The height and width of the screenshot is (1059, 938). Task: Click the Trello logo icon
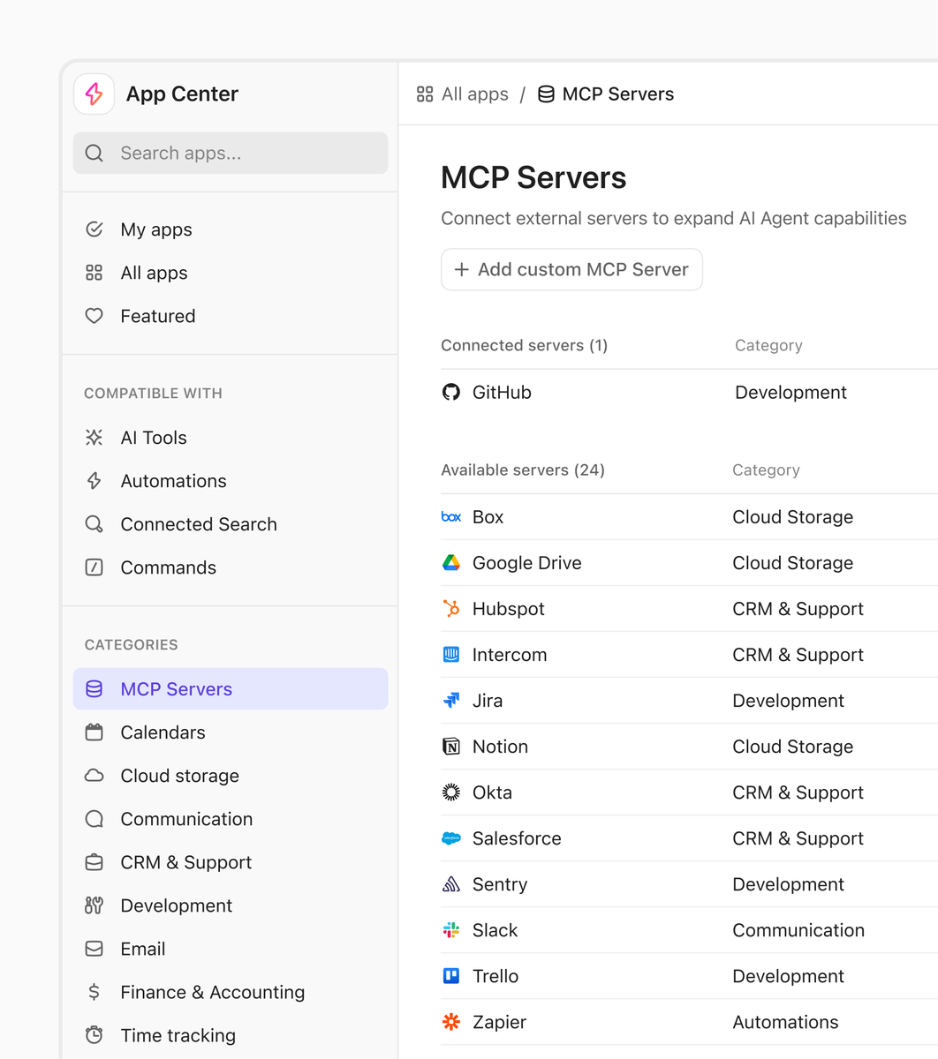click(x=451, y=976)
